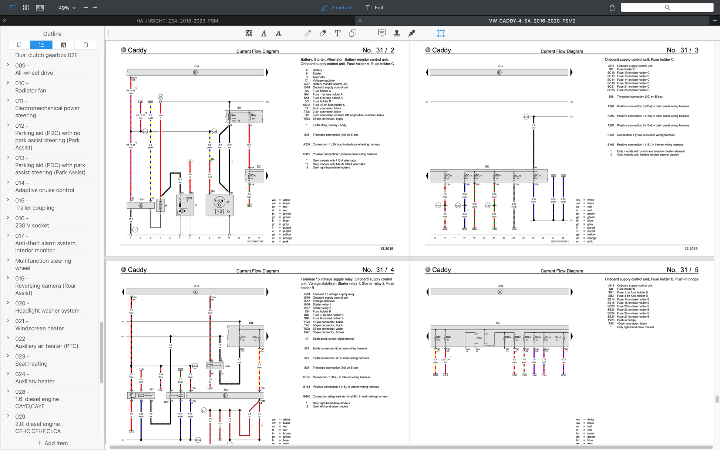
Task: Click the Annotate mode button
Action: pos(336,7)
